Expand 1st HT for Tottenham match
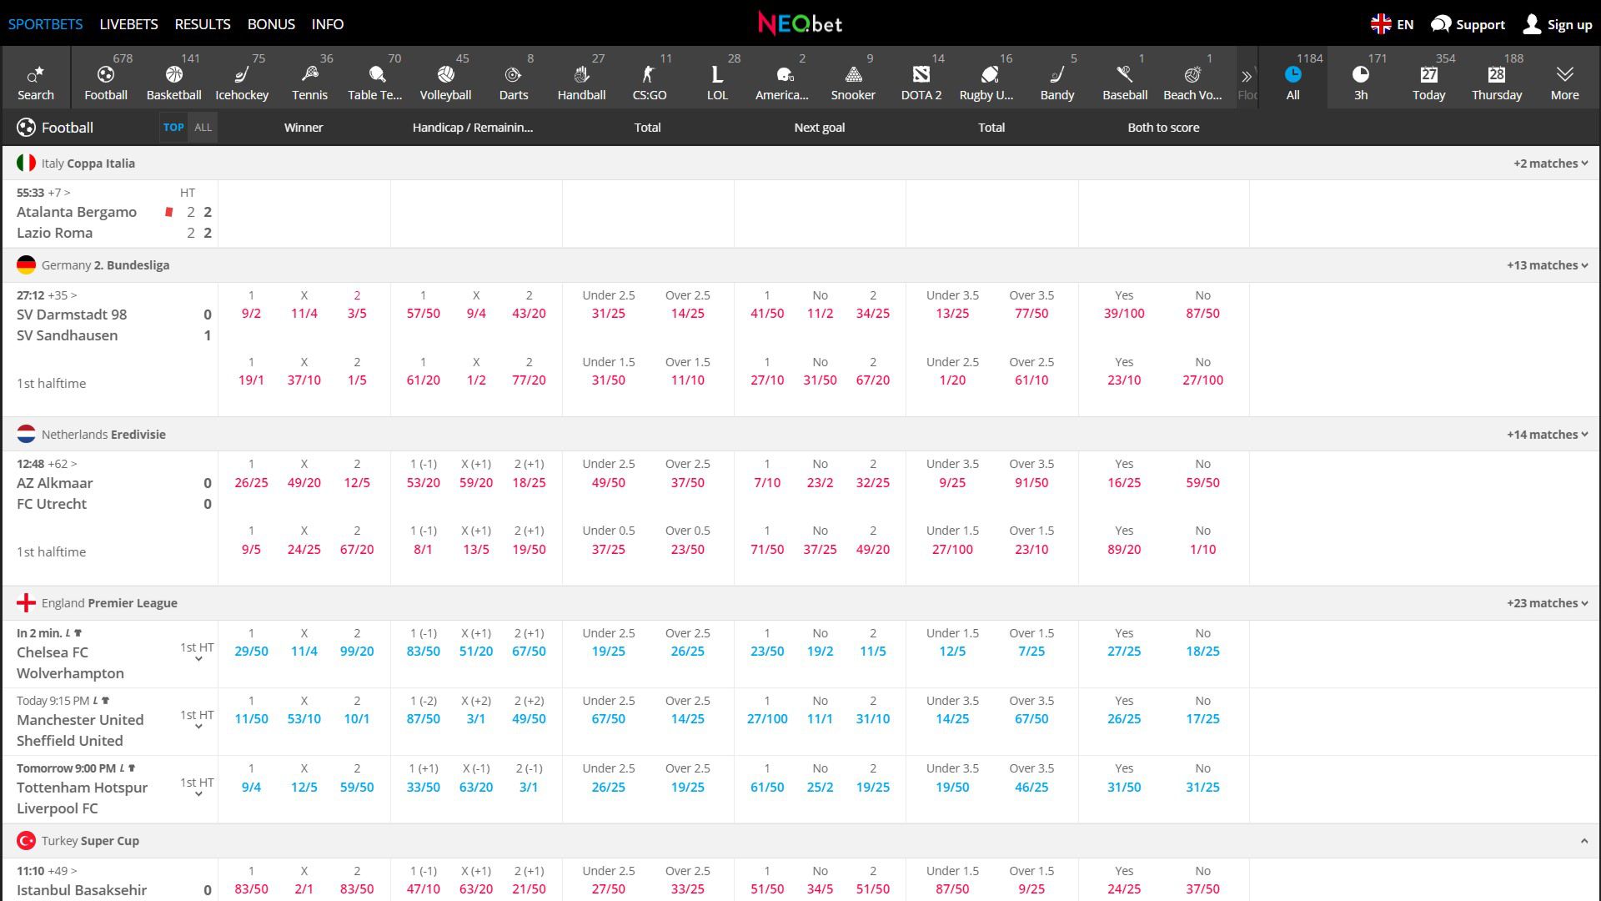The height and width of the screenshot is (901, 1601). pyautogui.click(x=198, y=788)
